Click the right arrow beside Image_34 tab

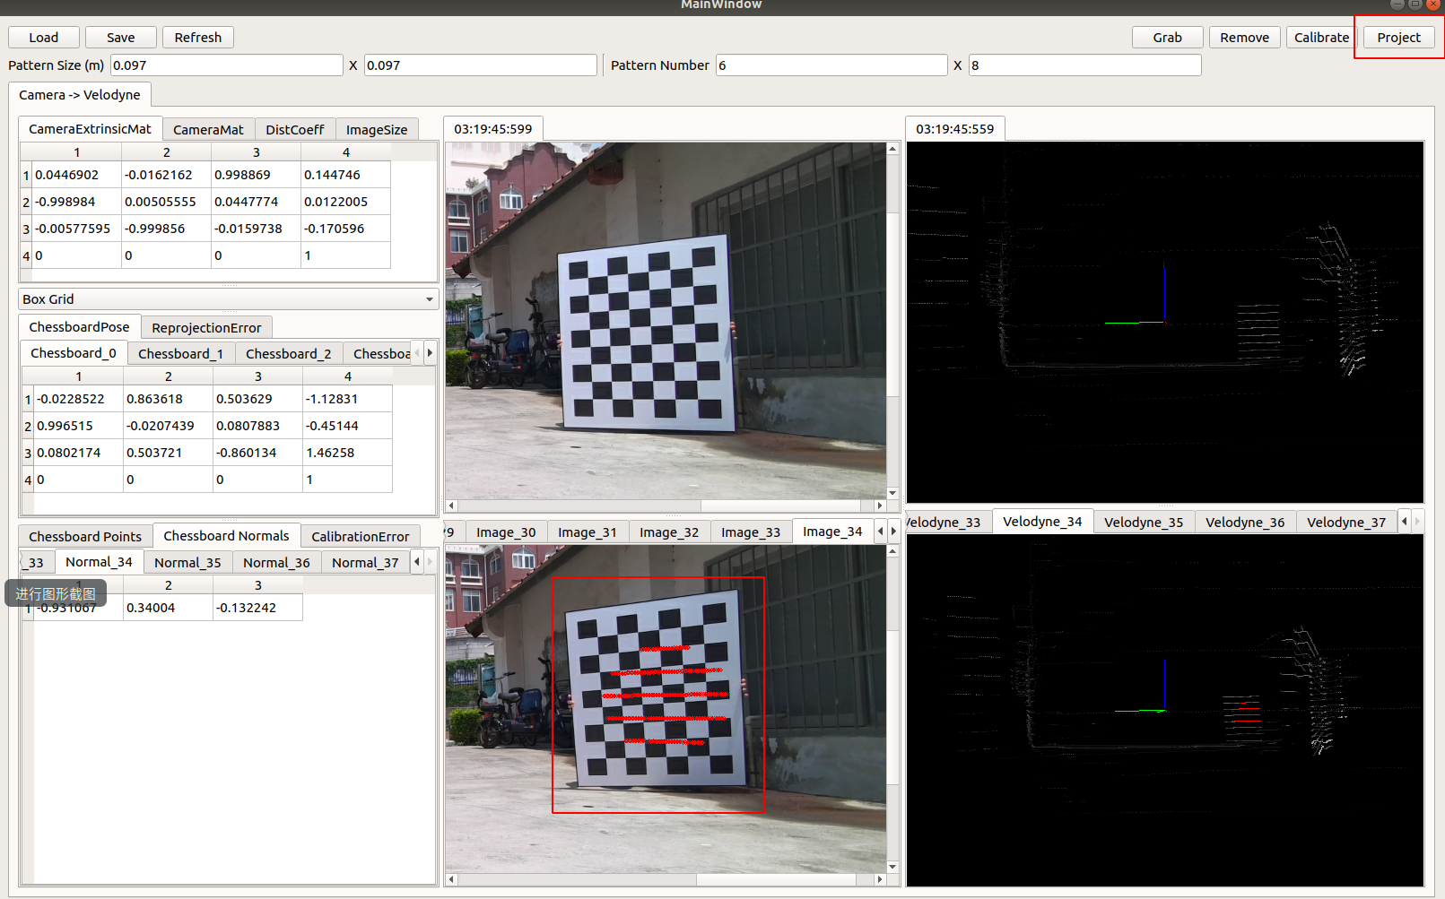(x=892, y=531)
